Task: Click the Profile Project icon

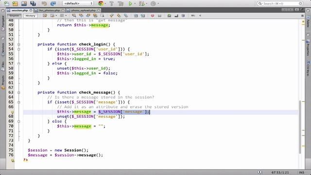Action: pos(153,3)
